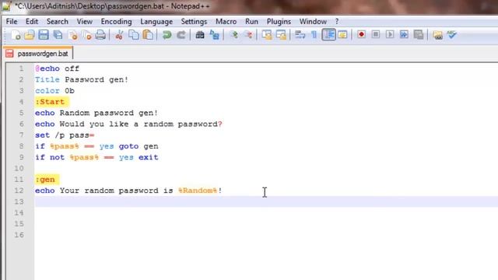Click the Zoom In toolbar icon
498x280 pixels.
click(x=233, y=35)
